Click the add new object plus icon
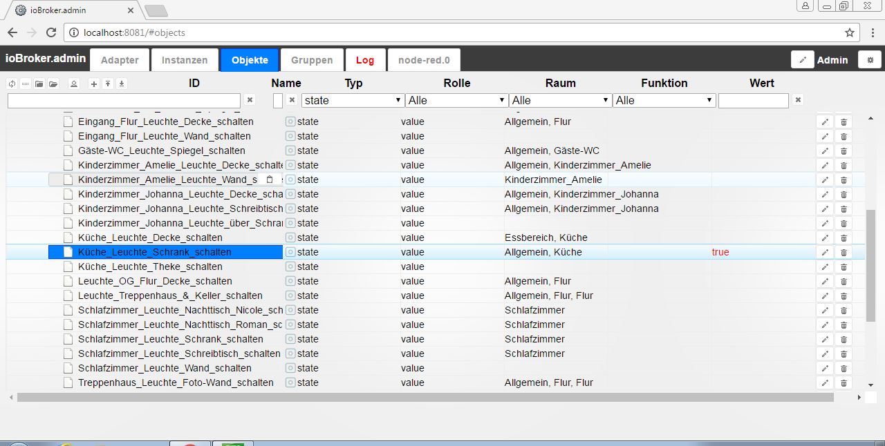The width and height of the screenshot is (885, 446). 94,84
